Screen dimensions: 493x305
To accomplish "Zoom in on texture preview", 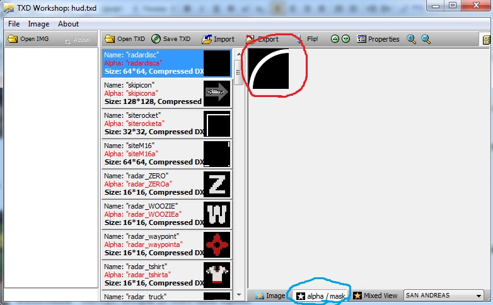I will [x=412, y=39].
